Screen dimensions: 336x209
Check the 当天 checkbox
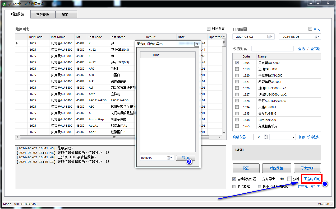310,29
